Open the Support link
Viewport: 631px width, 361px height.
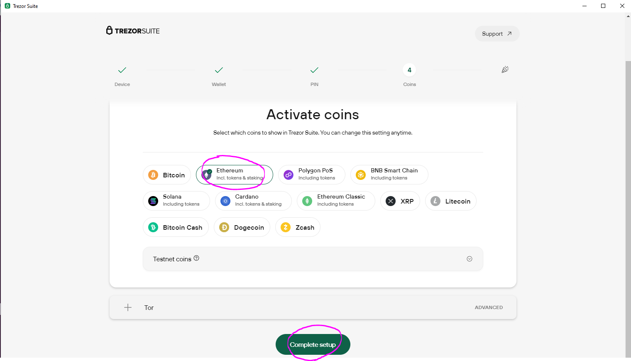(497, 34)
